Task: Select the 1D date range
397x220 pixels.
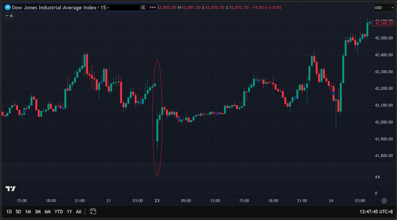Action: 9,212
